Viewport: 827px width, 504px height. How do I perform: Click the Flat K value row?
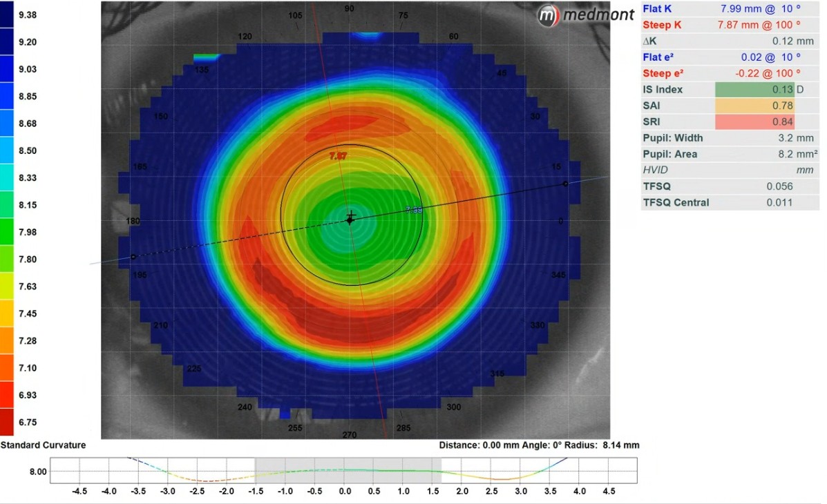[x=730, y=8]
